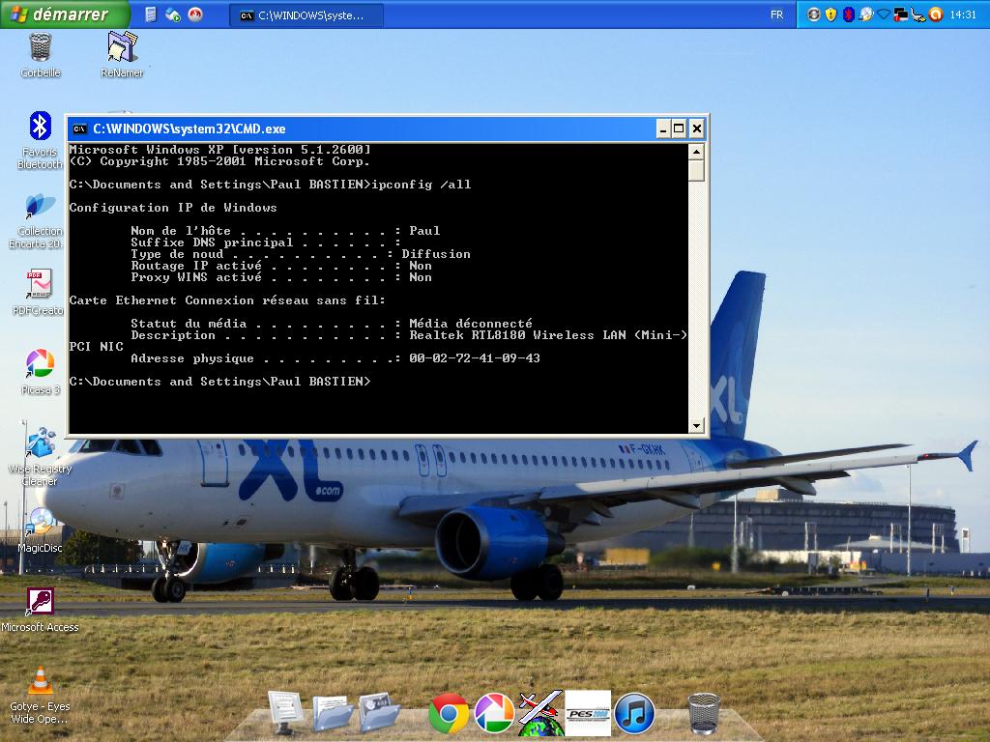
Task: Select the Gotye - Eyes Wide Open VLC file
Action: (x=40, y=696)
